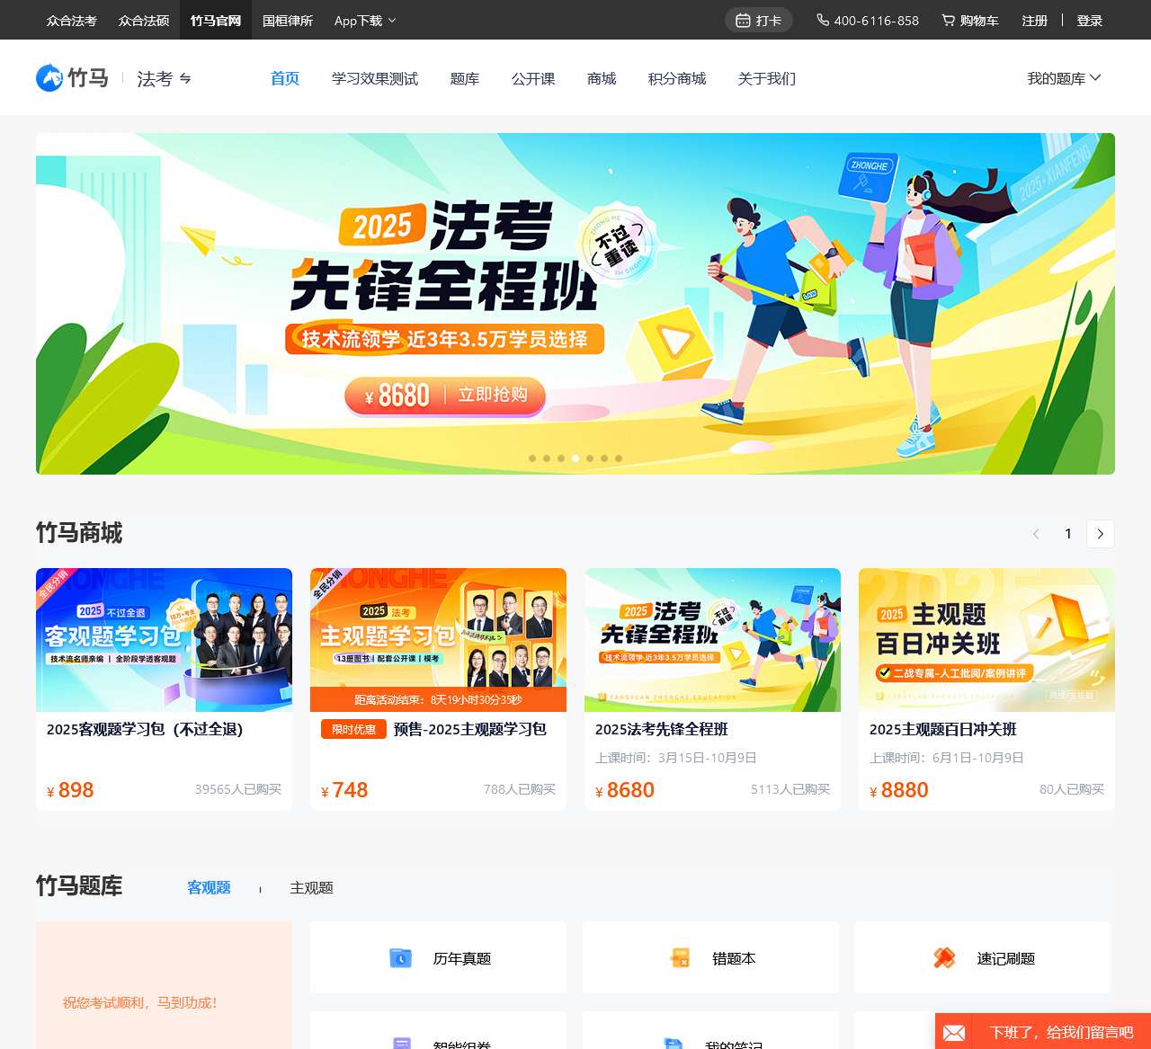Go to next page of 竹马商城

click(x=1101, y=534)
